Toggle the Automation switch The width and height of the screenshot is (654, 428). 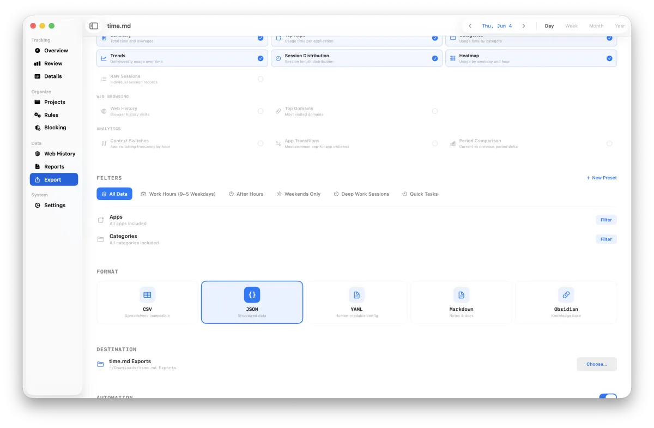click(608, 396)
